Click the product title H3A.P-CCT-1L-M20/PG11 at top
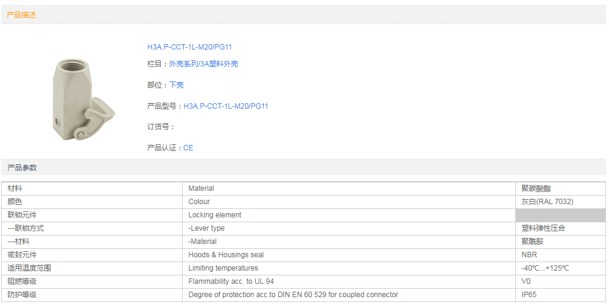Viewport: 609px width, 305px height. [x=189, y=47]
